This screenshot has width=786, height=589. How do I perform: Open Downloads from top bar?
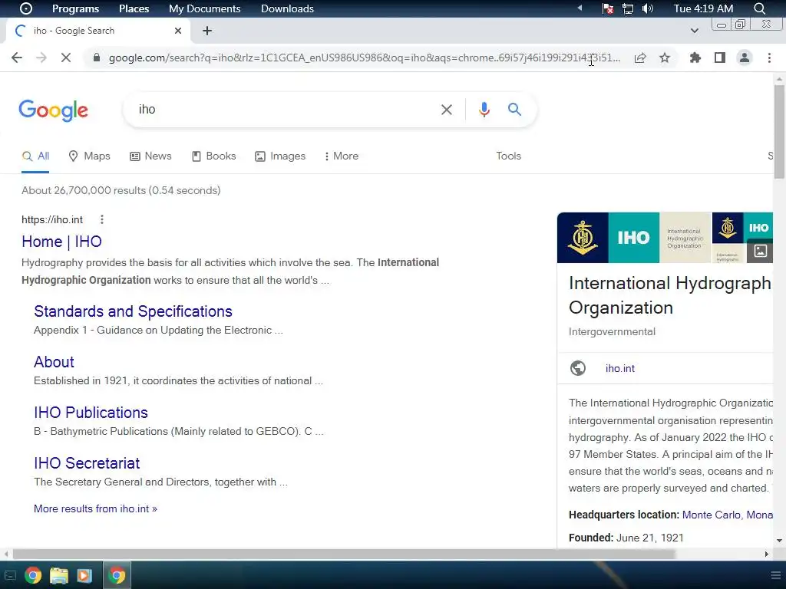point(287,8)
